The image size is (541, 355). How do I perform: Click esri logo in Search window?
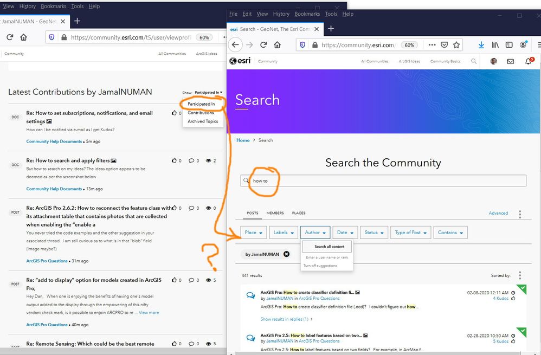point(240,61)
